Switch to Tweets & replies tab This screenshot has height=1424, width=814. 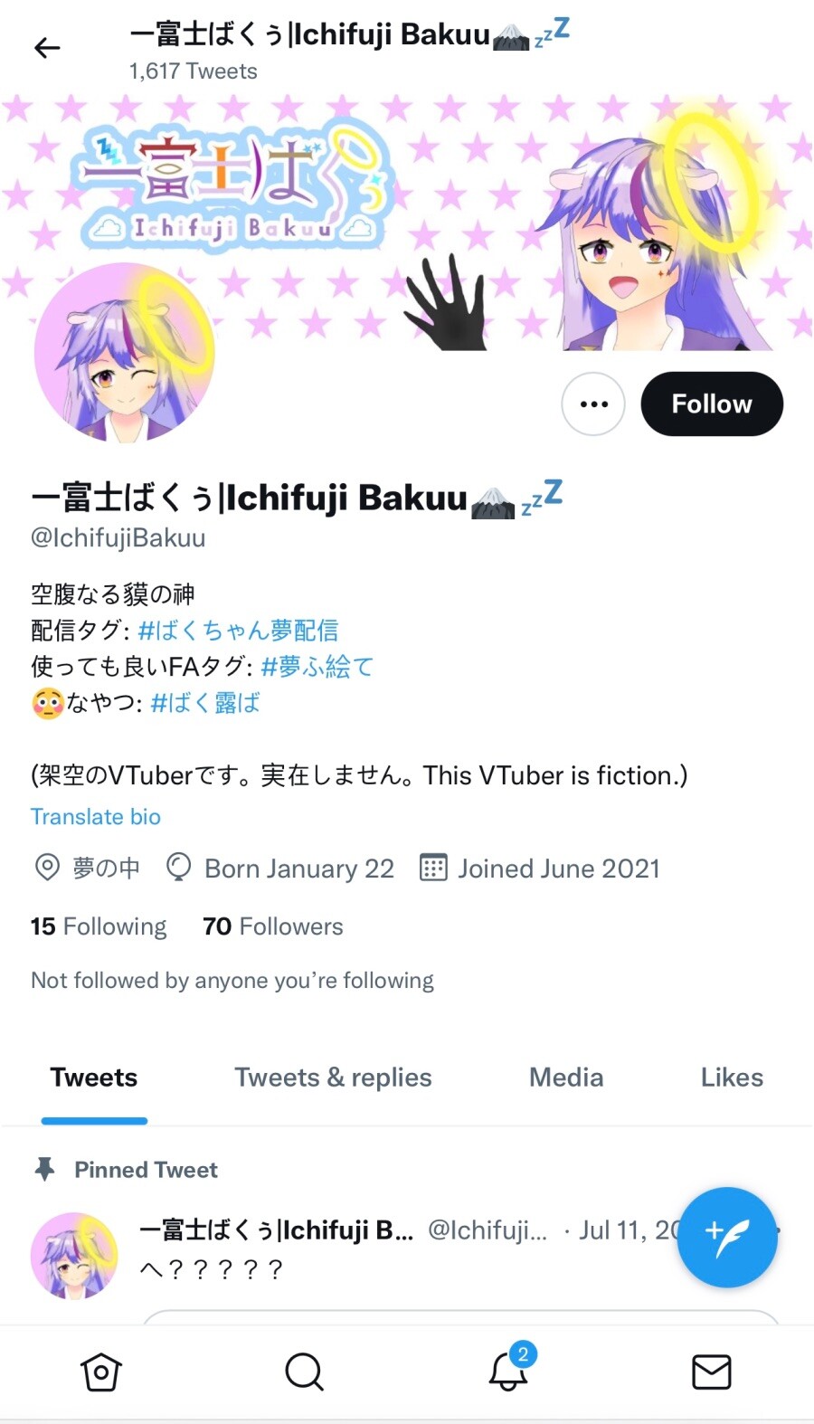click(x=334, y=1077)
